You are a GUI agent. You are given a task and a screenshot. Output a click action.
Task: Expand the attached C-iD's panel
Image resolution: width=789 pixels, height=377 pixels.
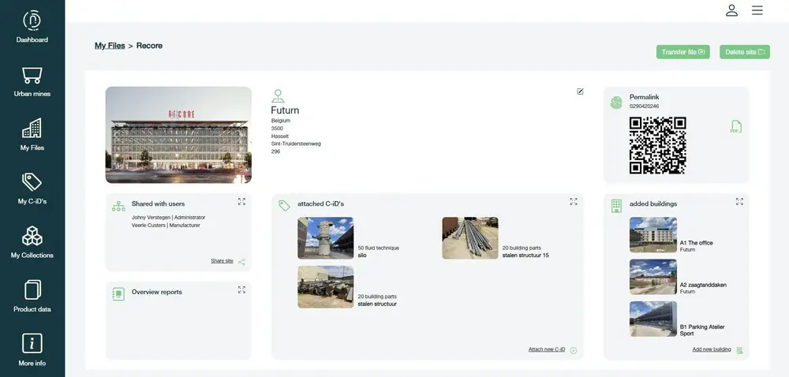[574, 201]
